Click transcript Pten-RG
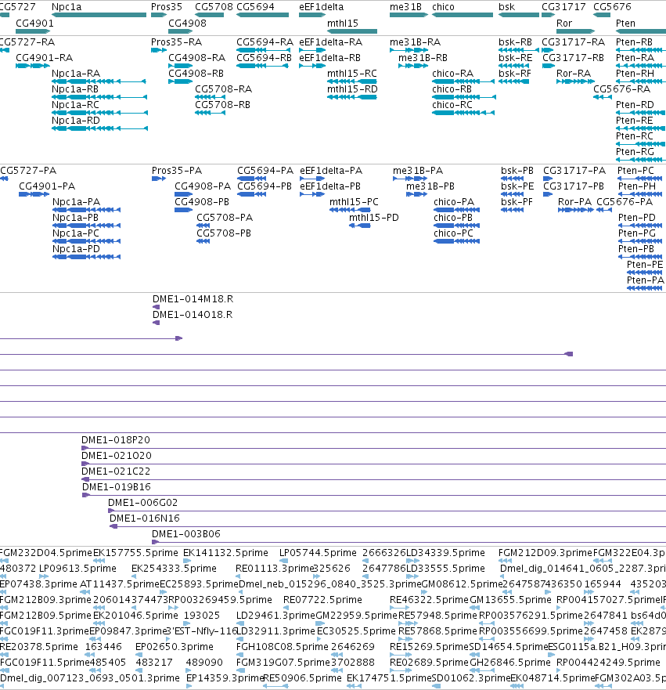666x690 pixels. pyautogui.click(x=635, y=152)
